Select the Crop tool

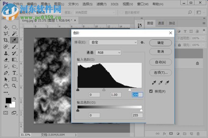tap(6, 40)
